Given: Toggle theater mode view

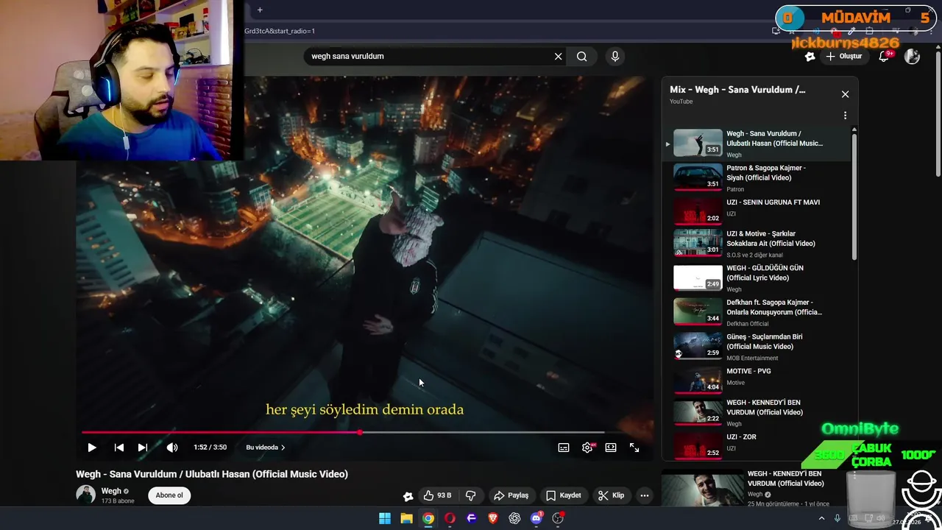Looking at the screenshot, I should [x=611, y=448].
